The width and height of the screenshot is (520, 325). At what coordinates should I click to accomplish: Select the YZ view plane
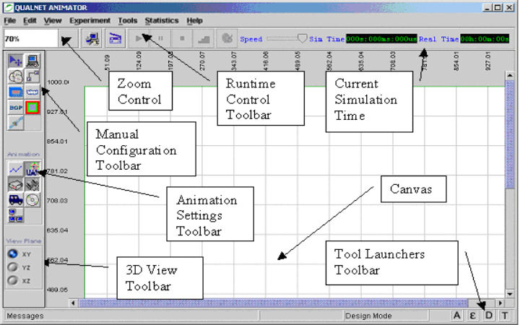pos(13,267)
